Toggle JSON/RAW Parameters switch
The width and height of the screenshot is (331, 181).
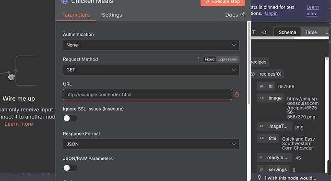coord(71,168)
